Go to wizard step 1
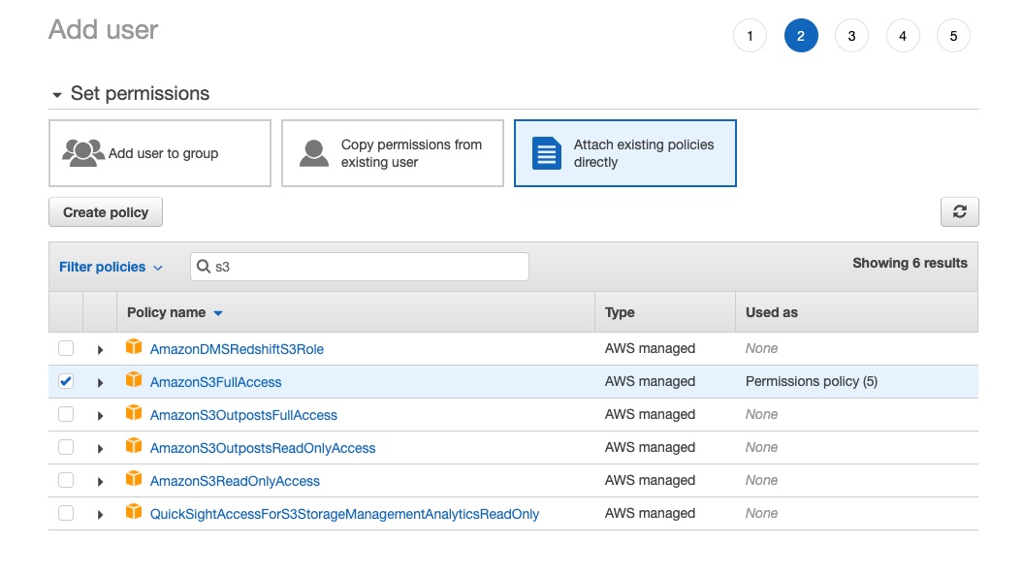 click(750, 36)
